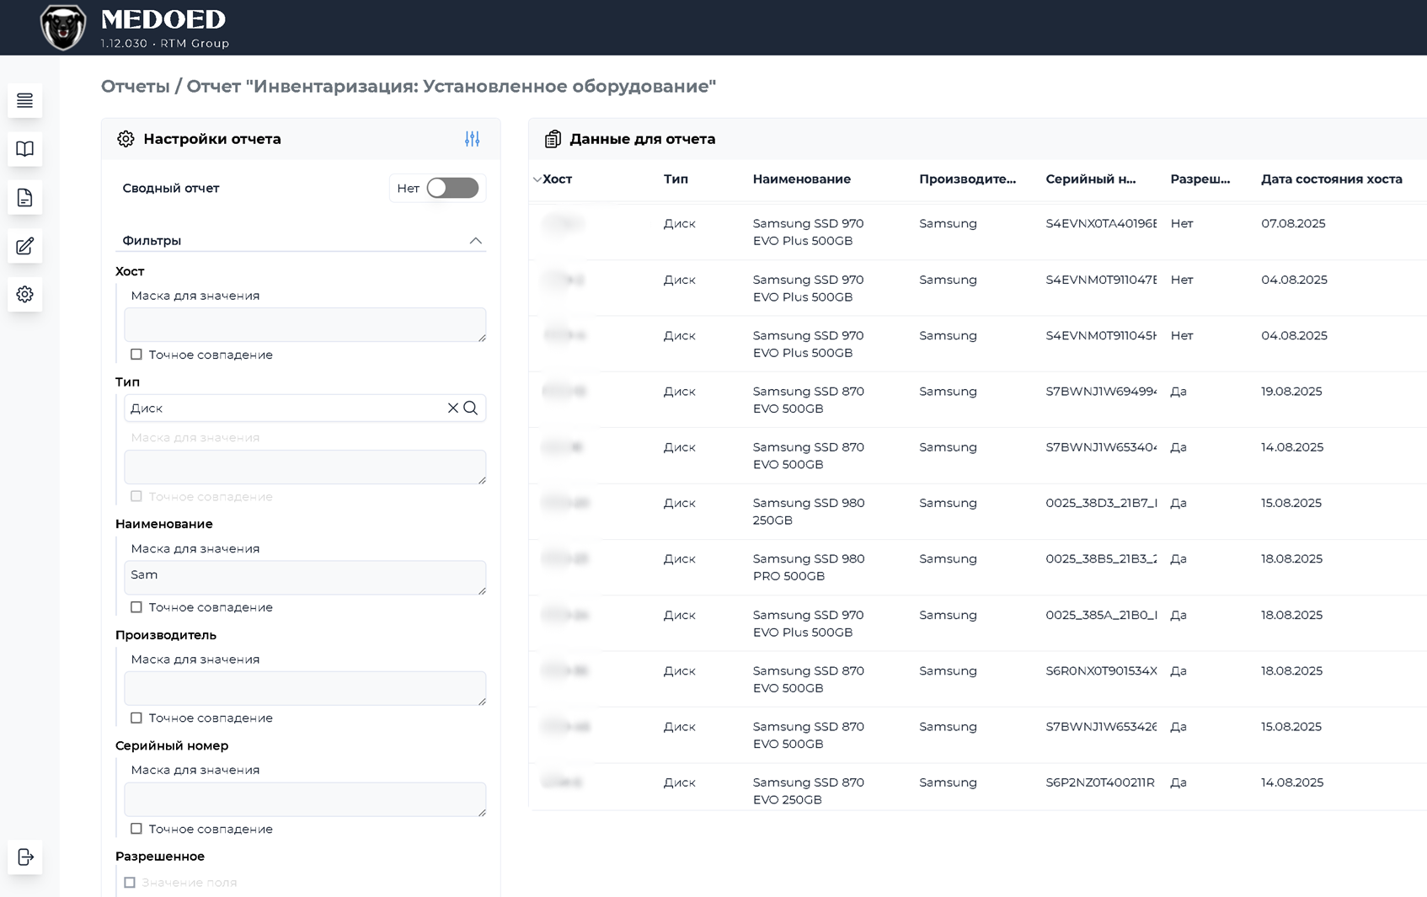Click the Наименование column header

point(801,179)
